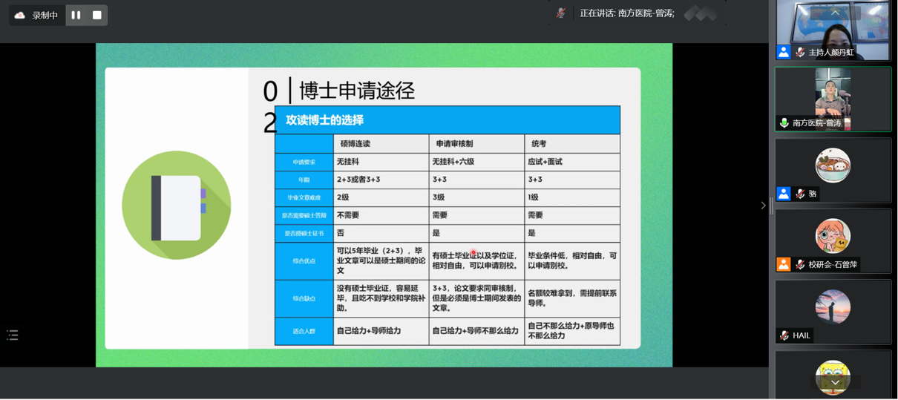Click muted mic icon of 校研会-石曾萍
This screenshot has width=898, height=400.
(x=800, y=264)
